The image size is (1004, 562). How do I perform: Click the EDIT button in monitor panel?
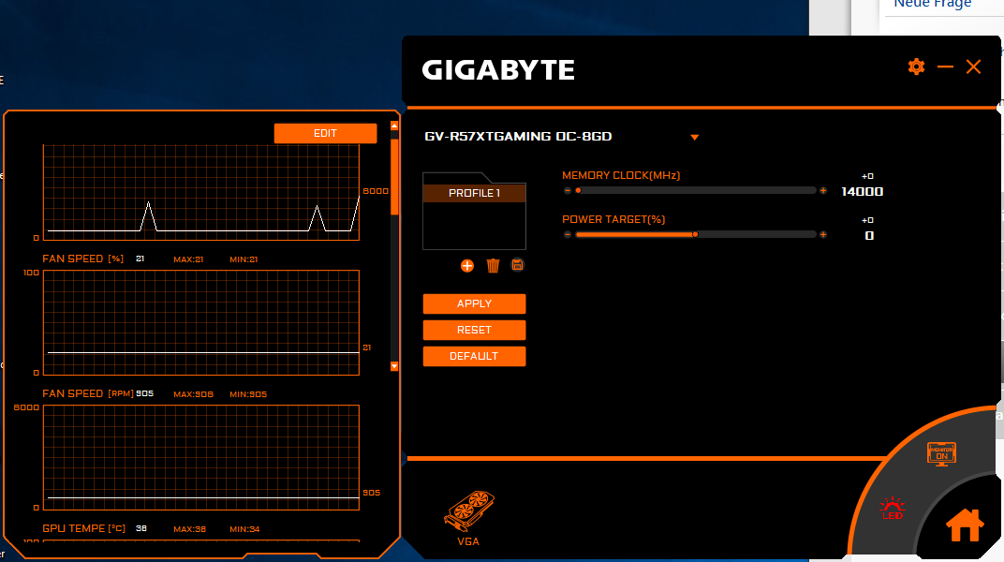tap(325, 133)
